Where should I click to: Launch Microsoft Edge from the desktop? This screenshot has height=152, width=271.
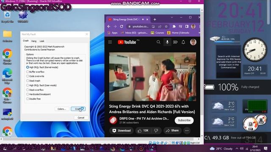pos(7,76)
